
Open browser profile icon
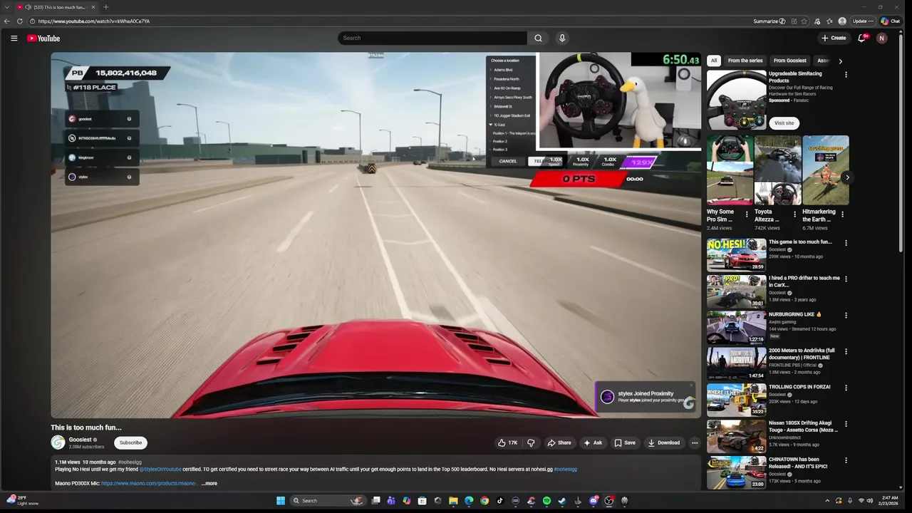click(842, 21)
